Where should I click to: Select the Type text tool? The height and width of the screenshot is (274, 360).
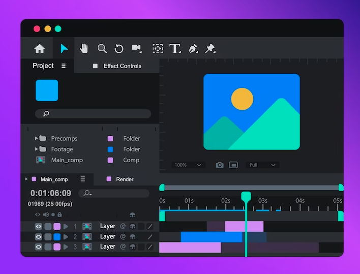click(175, 49)
